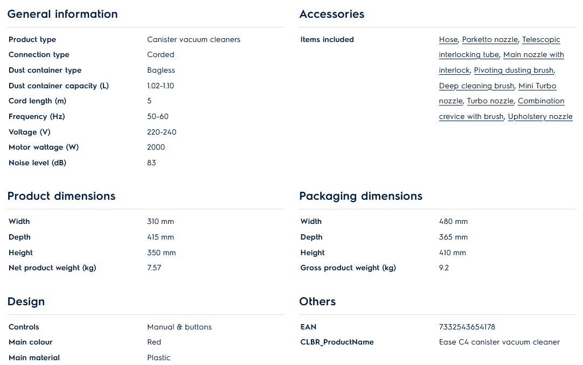The width and height of the screenshot is (583, 365).
Task: Click the Accessories section heading
Action: (332, 15)
